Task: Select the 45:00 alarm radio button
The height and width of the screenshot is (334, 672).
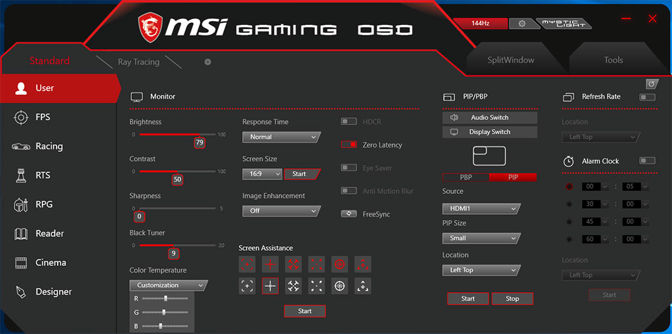Action: tap(569, 222)
